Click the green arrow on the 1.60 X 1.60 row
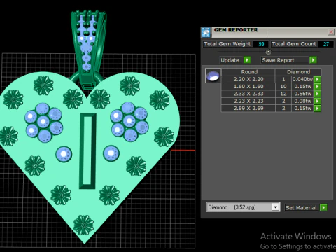 [x=317, y=87]
